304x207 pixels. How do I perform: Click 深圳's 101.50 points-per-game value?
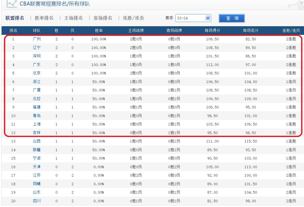[x=213, y=56]
